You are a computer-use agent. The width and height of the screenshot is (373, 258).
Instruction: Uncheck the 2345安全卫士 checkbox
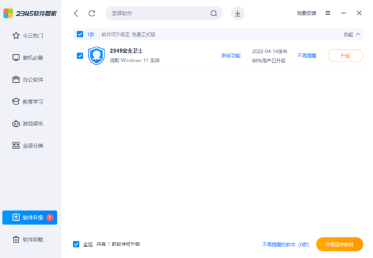tap(80, 56)
